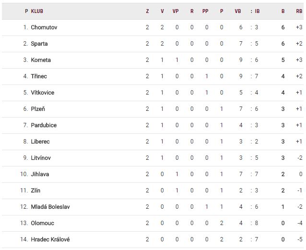Open the Liberec club row
The width and height of the screenshot is (306, 250).
[x=40, y=142]
